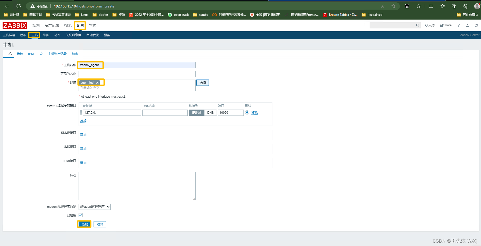Go to 维护 submenu

coord(46,35)
